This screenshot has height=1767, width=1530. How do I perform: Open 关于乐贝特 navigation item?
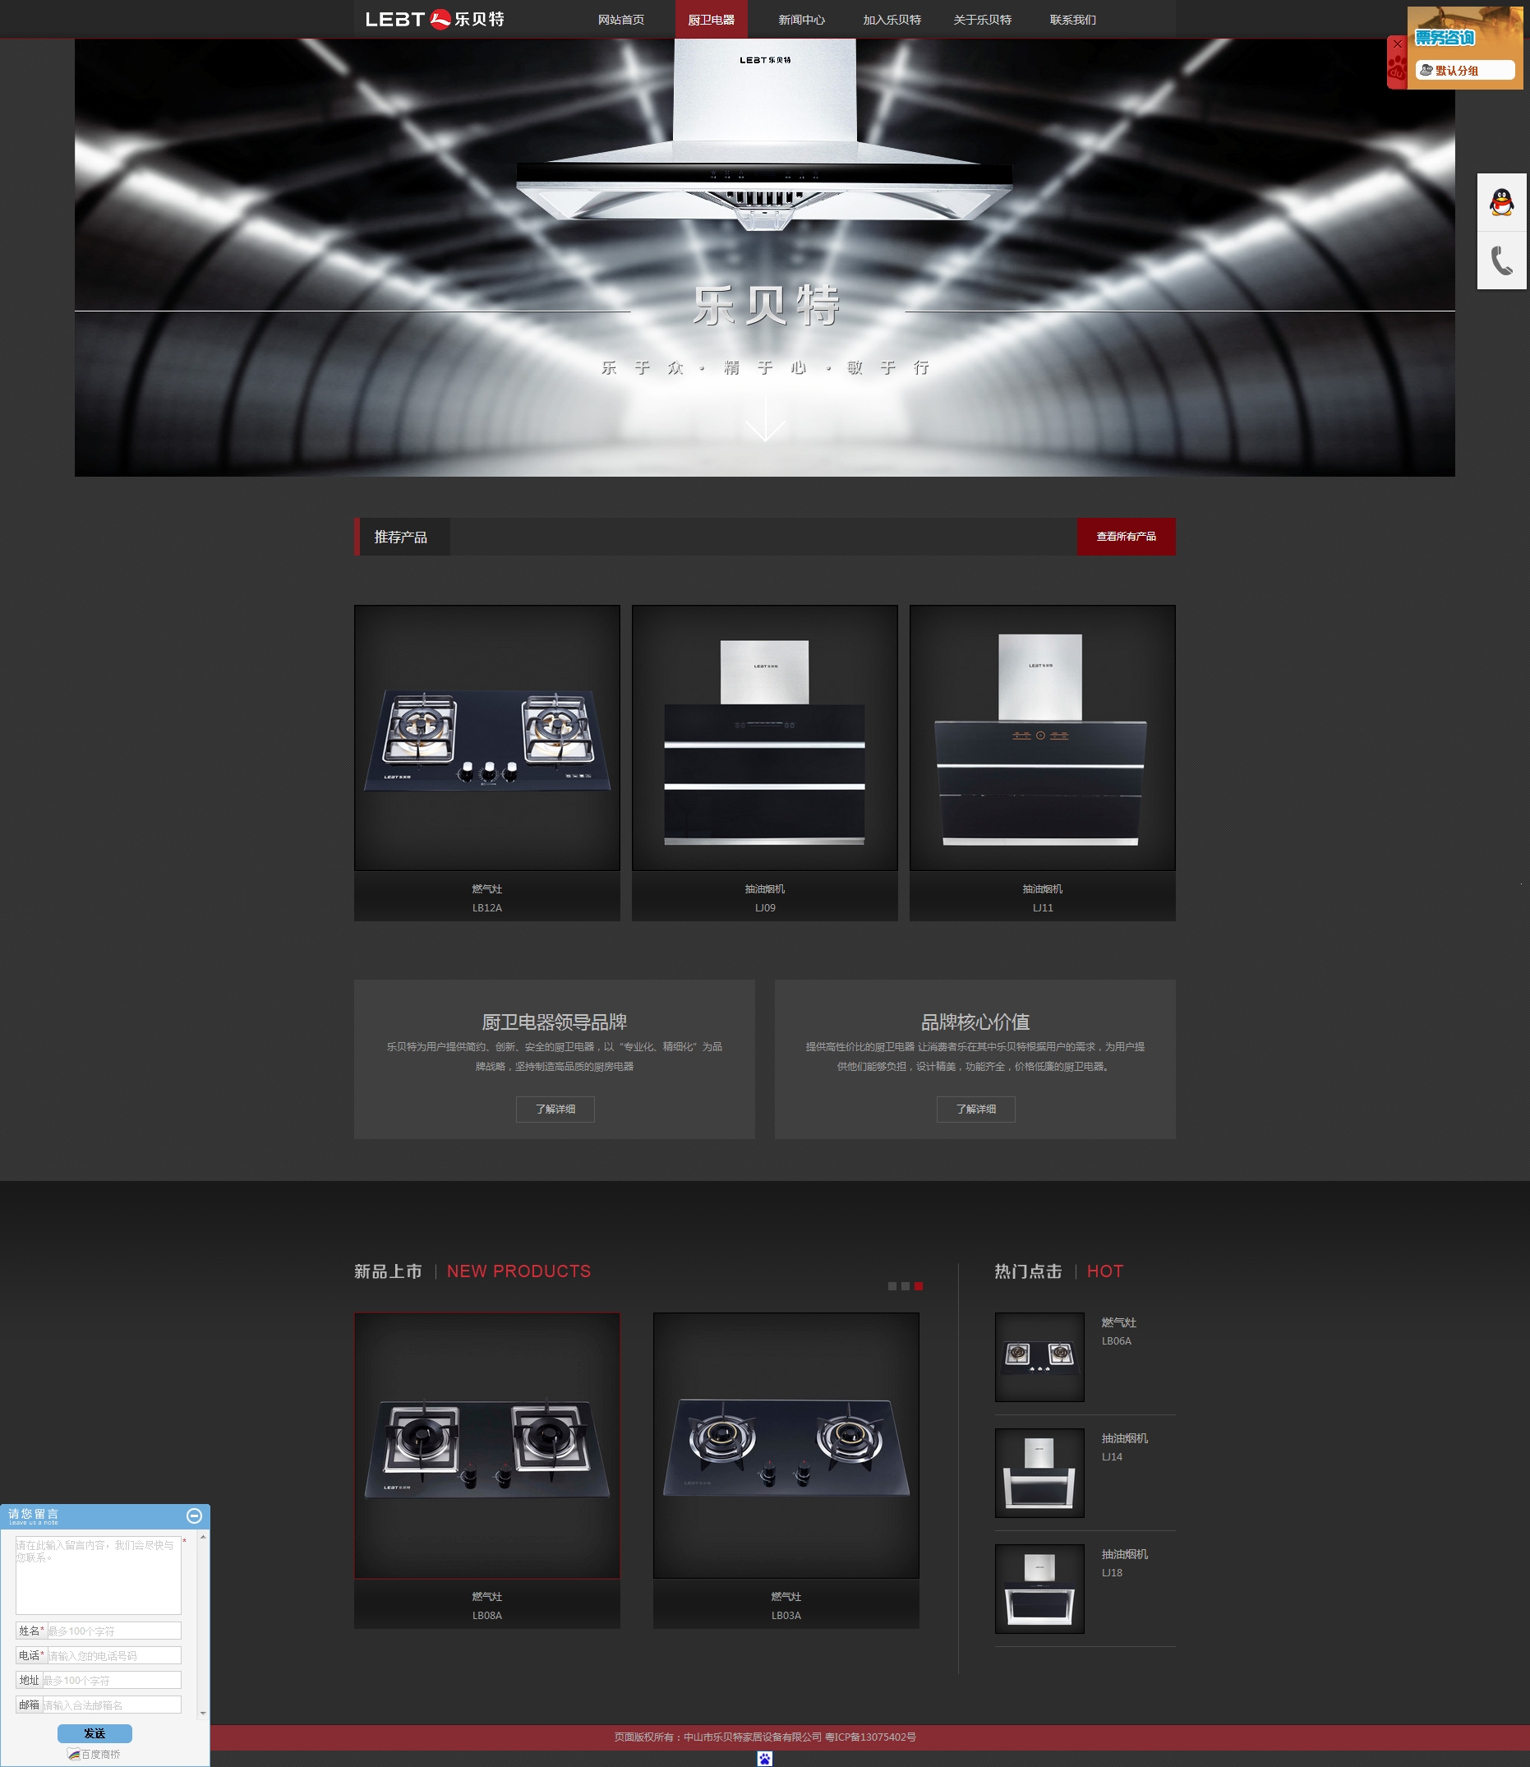click(x=983, y=20)
